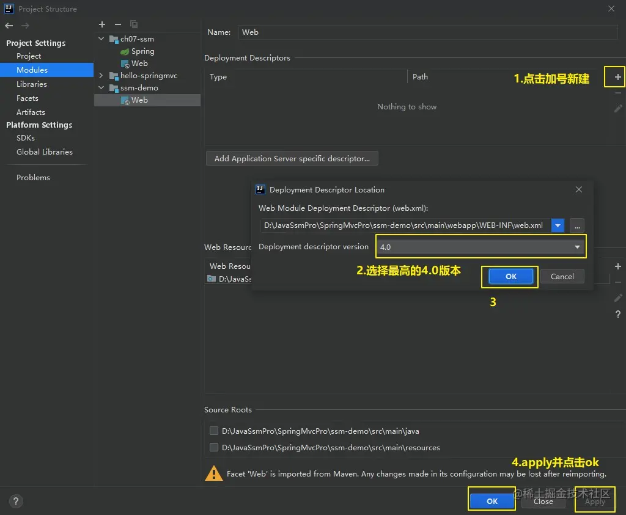The image size is (626, 515).
Task: Select the Spring facet under ch07-ssm
Action: tap(138, 51)
